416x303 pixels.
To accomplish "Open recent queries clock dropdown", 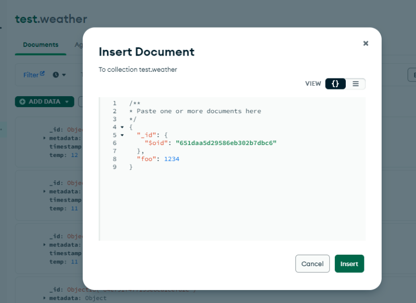I will [59, 75].
